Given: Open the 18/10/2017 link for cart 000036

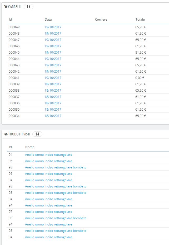Looking at the screenshot, I should (x=53, y=103).
